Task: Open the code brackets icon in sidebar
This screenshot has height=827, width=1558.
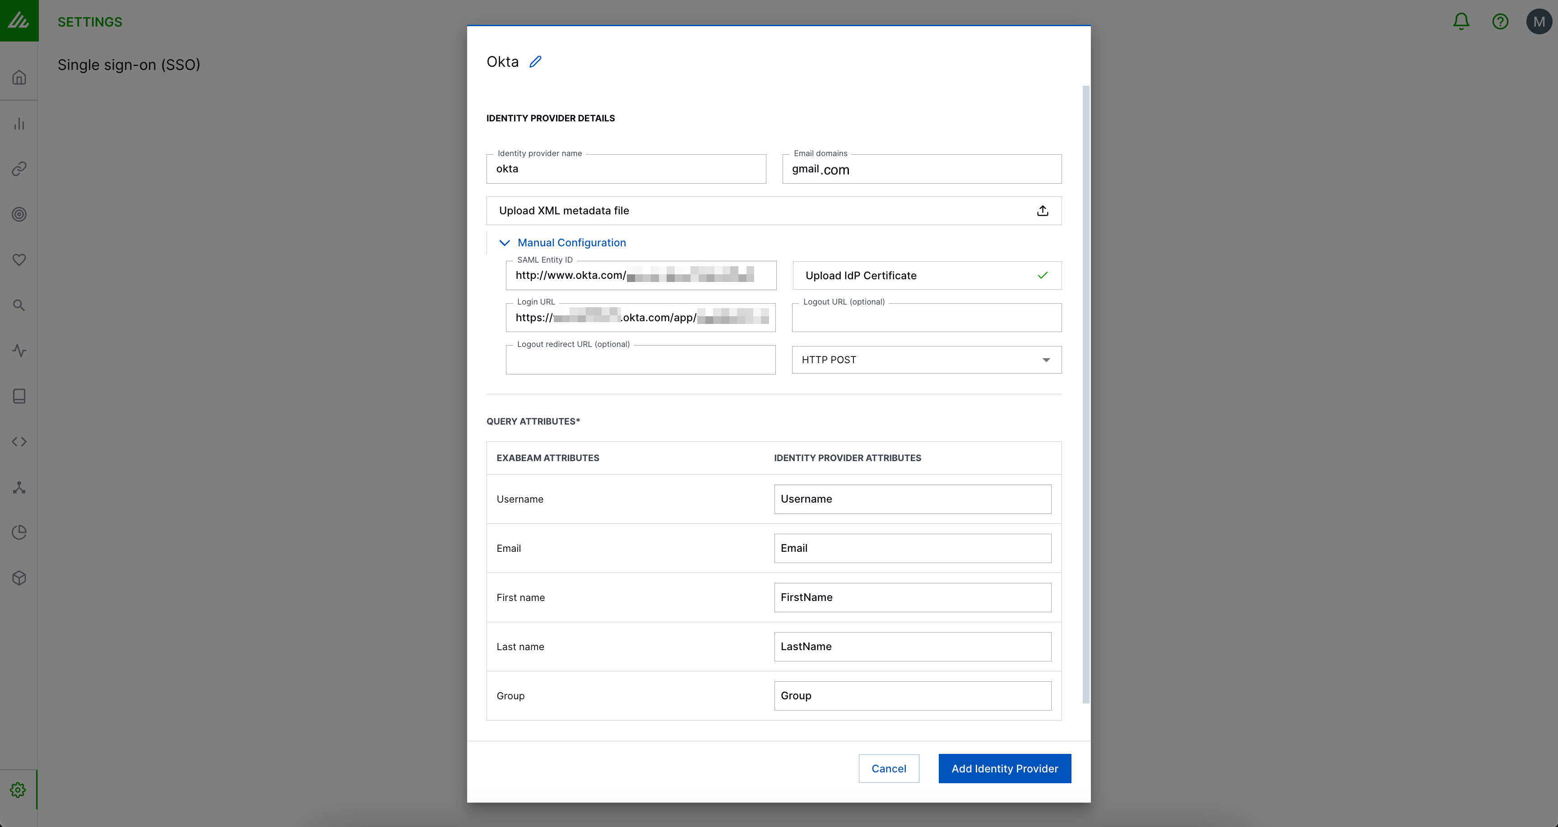Action: pyautogui.click(x=19, y=441)
